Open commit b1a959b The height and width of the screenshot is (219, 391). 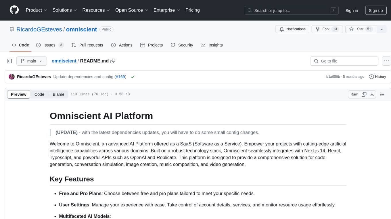point(333,77)
